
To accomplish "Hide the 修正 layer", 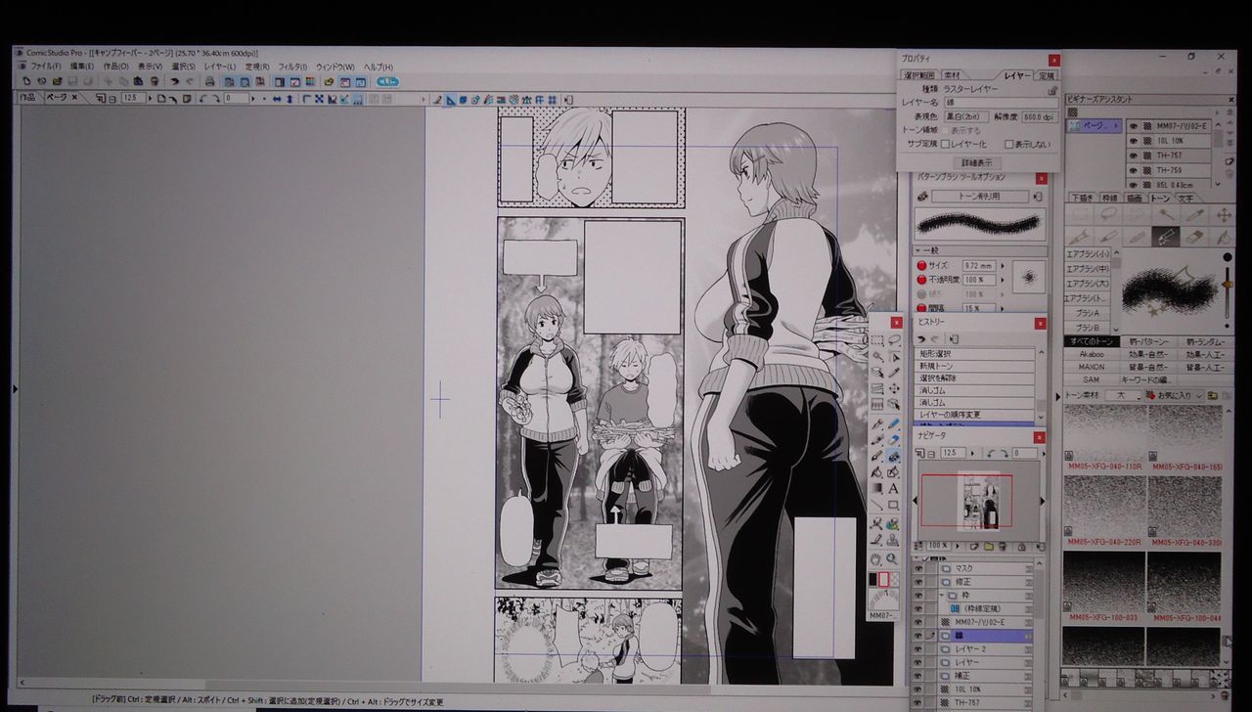I will point(917,581).
